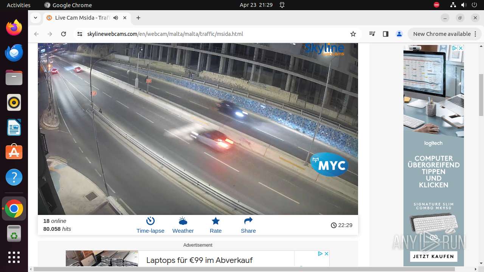Toggle the notifications bell icon

[x=282, y=5]
